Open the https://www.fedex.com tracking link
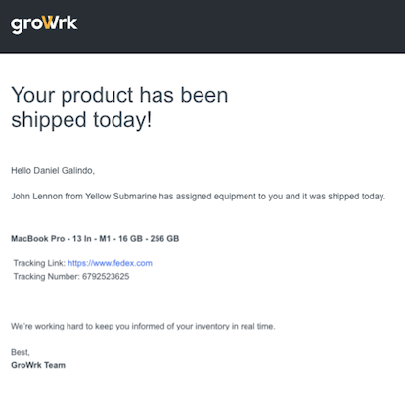The width and height of the screenshot is (405, 396). 110,263
